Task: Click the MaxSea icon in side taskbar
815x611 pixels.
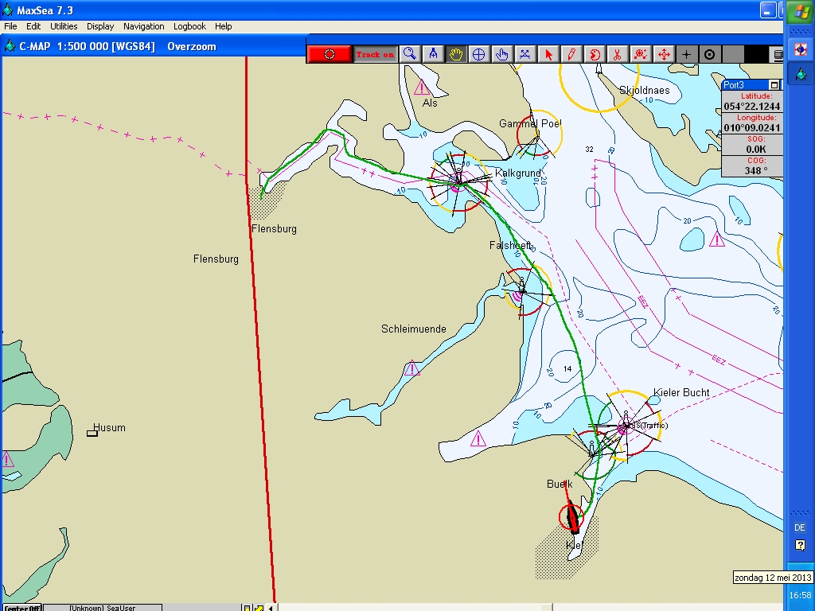Action: point(801,74)
